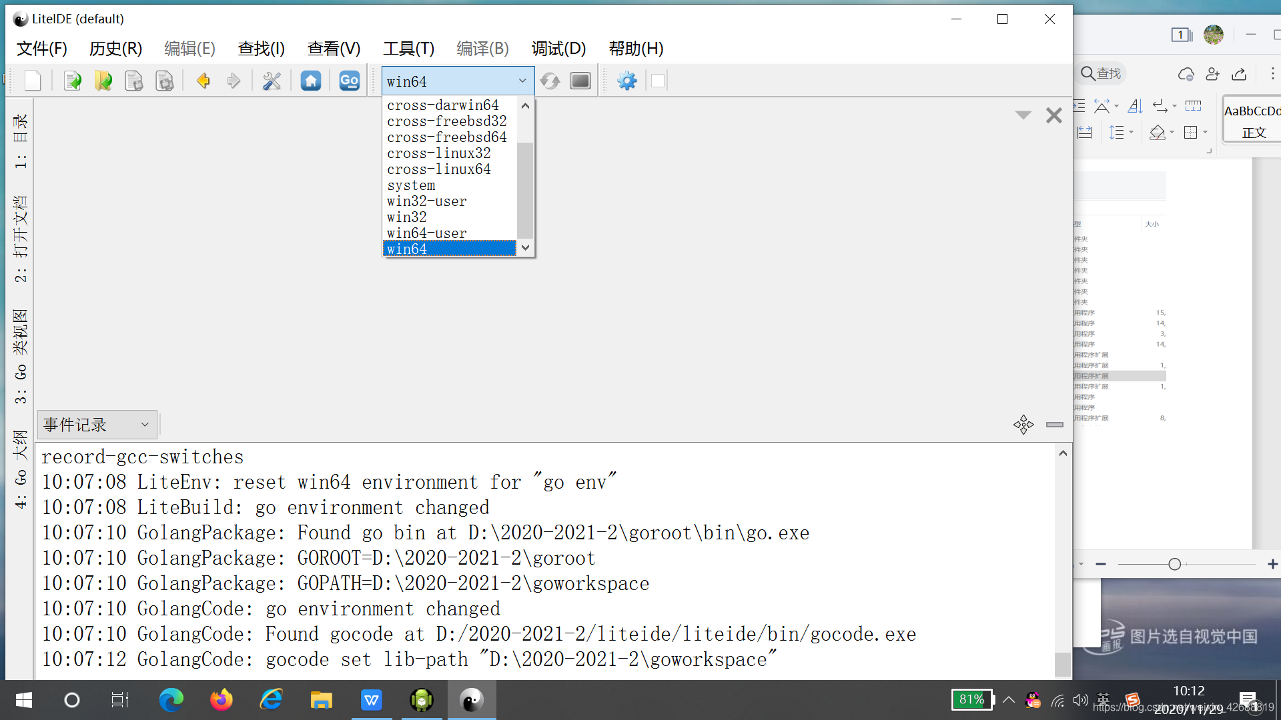The image size is (1281, 720).
Task: Pick the system environment entry
Action: point(450,185)
